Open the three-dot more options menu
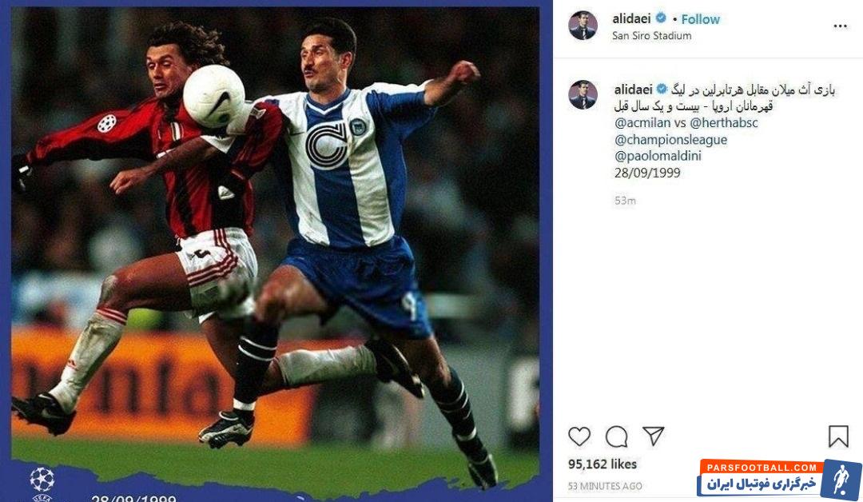The image size is (863, 502). (840, 26)
